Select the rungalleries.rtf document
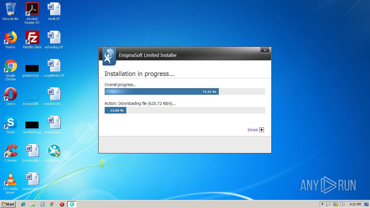370x208 pixels. (x=54, y=68)
